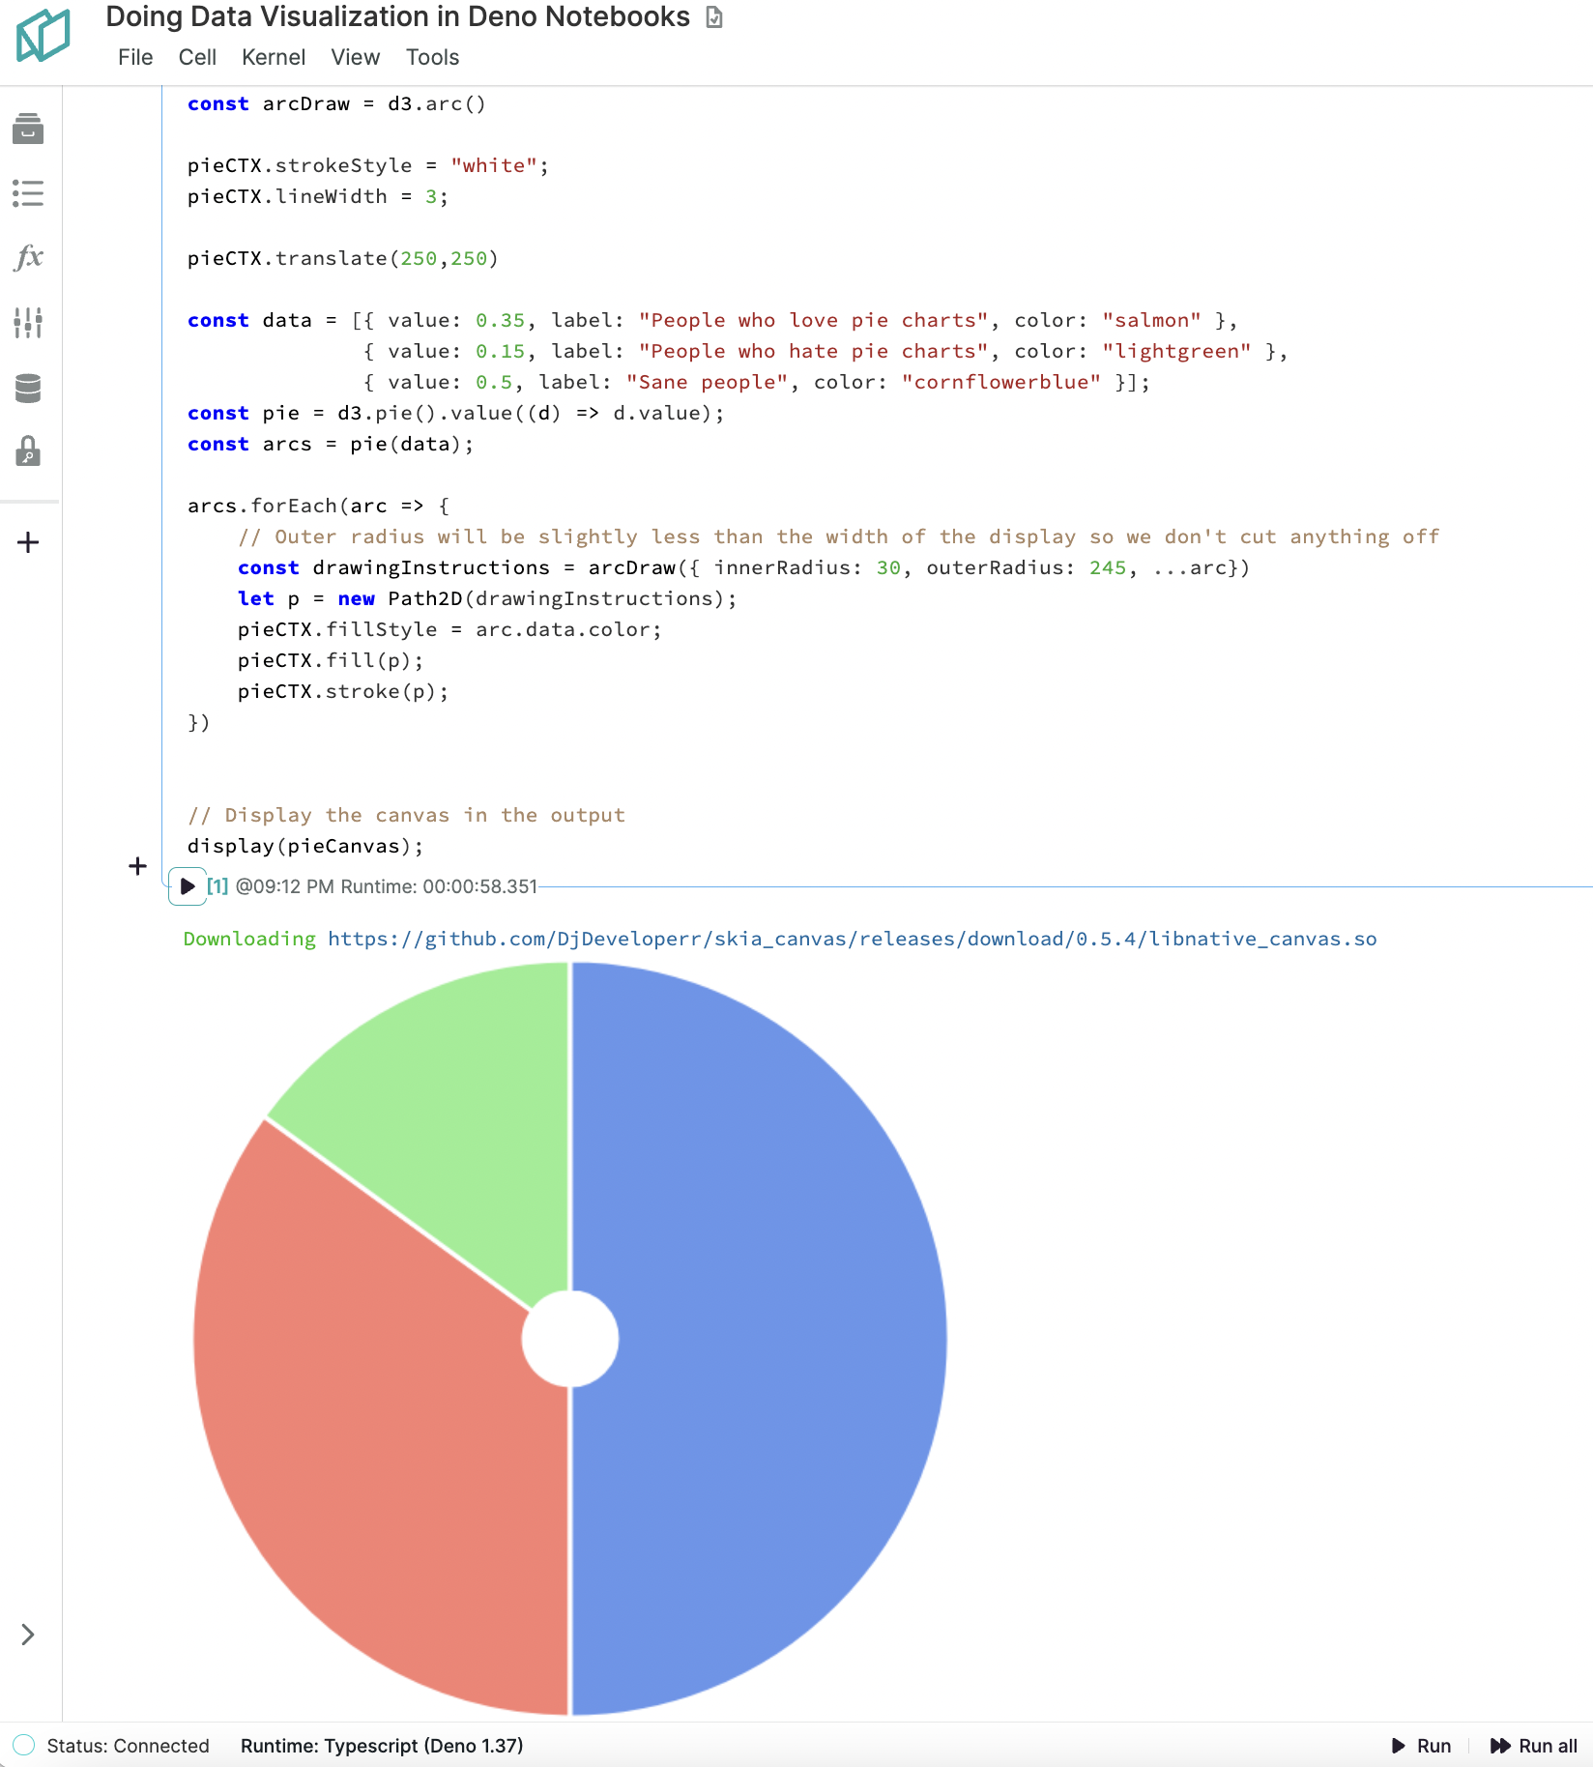Open the Kernel menu
This screenshot has height=1767, width=1593.
point(274,57)
